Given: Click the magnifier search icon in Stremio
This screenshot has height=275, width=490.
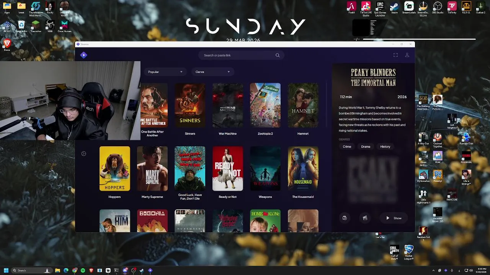Looking at the screenshot, I should coord(278,55).
